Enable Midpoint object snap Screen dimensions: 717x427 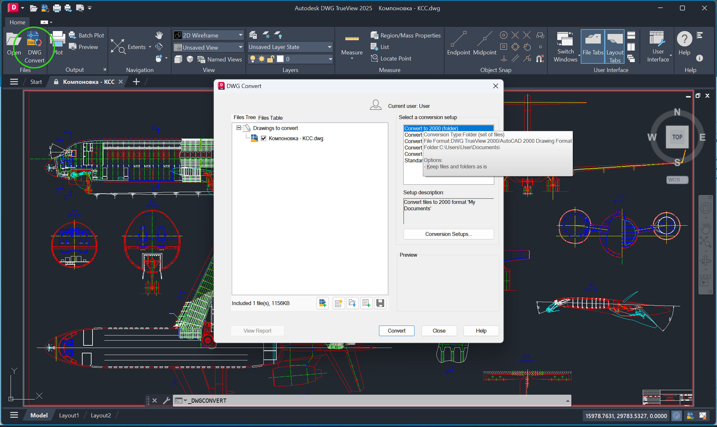(485, 44)
